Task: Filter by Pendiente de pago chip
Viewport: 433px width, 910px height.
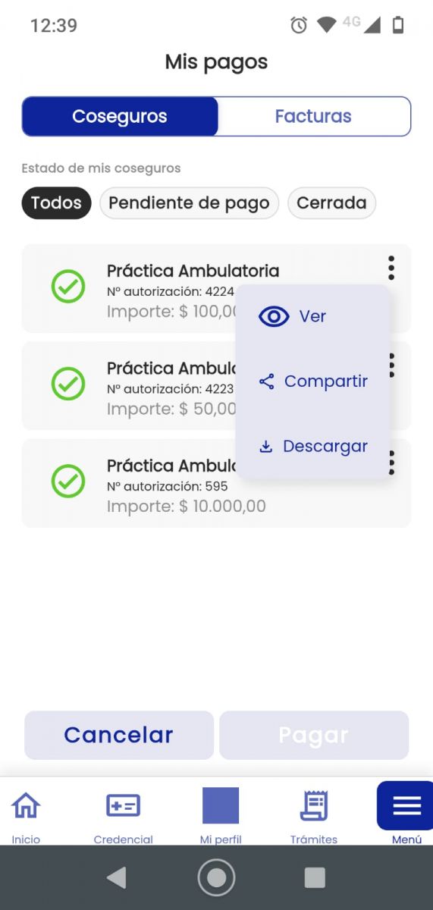Action: point(190,203)
